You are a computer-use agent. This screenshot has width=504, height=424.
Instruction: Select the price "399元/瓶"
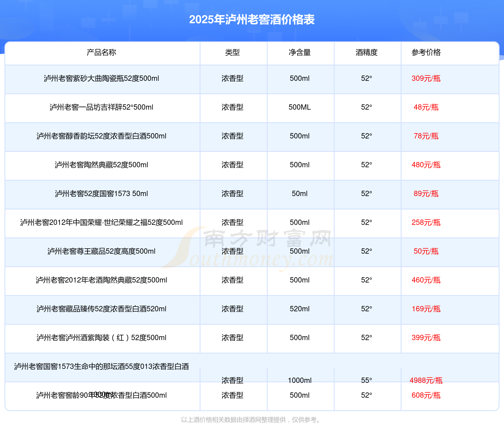[x=426, y=338]
